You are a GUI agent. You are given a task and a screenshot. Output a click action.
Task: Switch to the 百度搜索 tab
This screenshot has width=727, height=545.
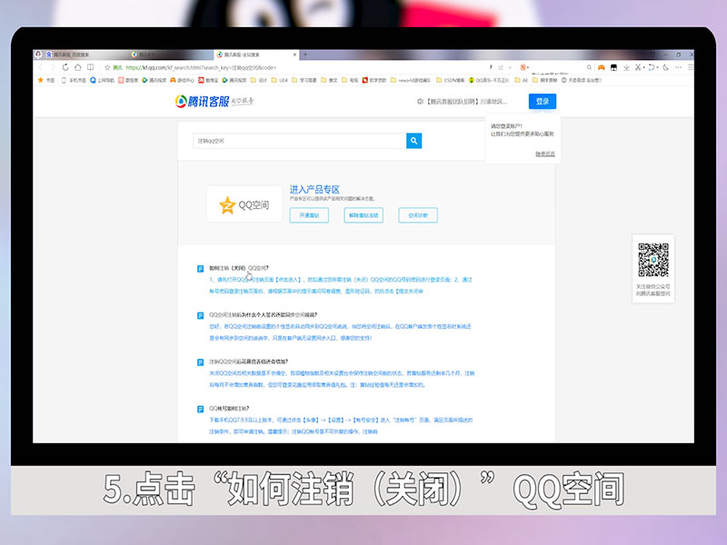pos(84,54)
